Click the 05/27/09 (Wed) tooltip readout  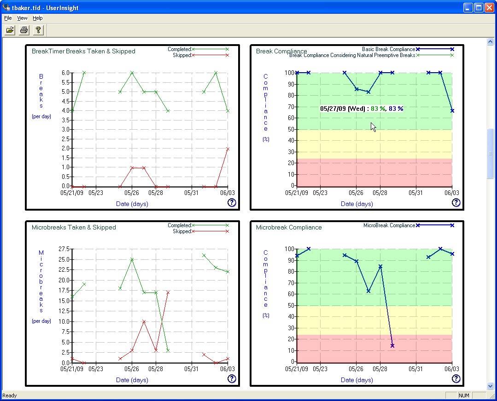(x=362, y=109)
